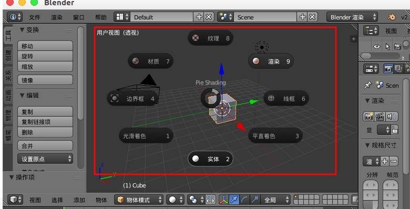Open the 文件 menu

(x=35, y=17)
